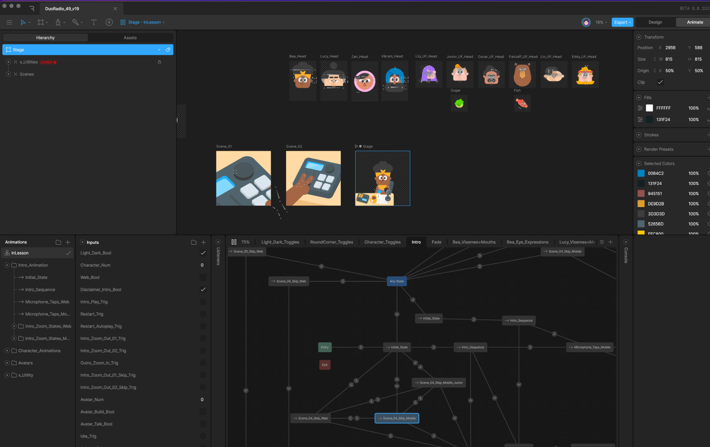
Task: Click the lightning bolt events tool
Action: 109,22
